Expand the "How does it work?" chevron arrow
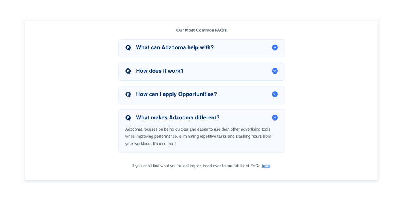This screenshot has width=402, height=201. pos(275,71)
